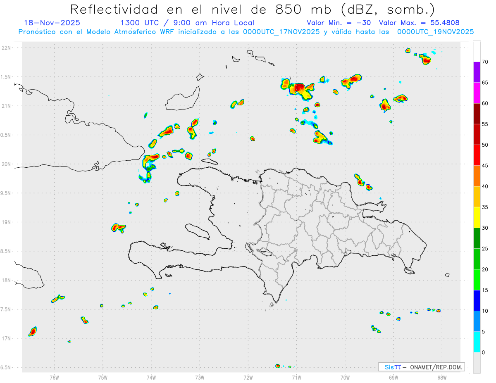Viewport: 496px width, 383px height.
Task: Click the "21N" latitude label
Action: coord(7,106)
